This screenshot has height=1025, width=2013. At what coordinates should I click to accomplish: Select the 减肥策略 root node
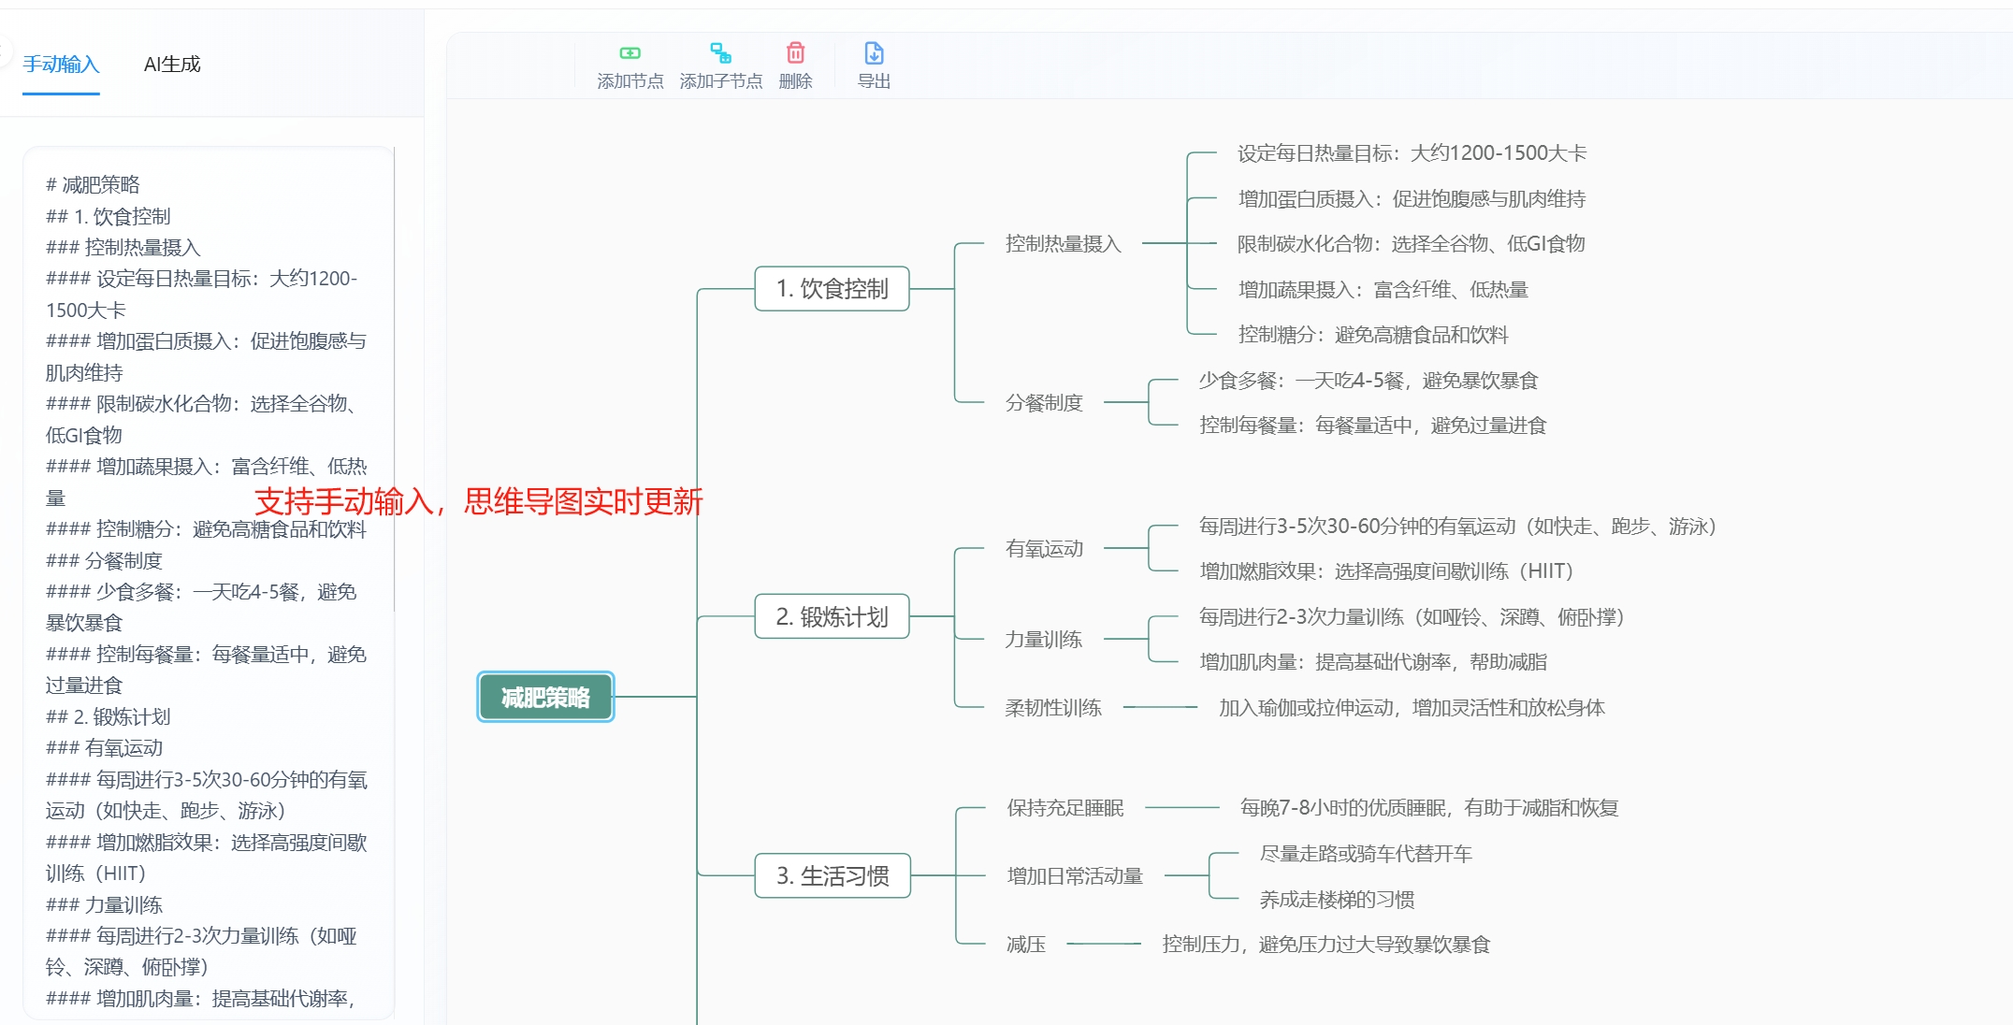pos(545,697)
